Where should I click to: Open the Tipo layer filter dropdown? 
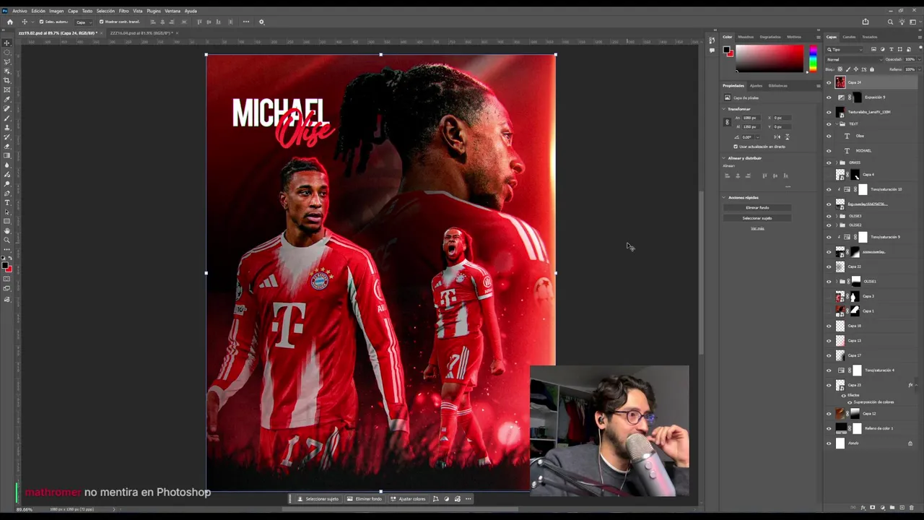[845, 49]
